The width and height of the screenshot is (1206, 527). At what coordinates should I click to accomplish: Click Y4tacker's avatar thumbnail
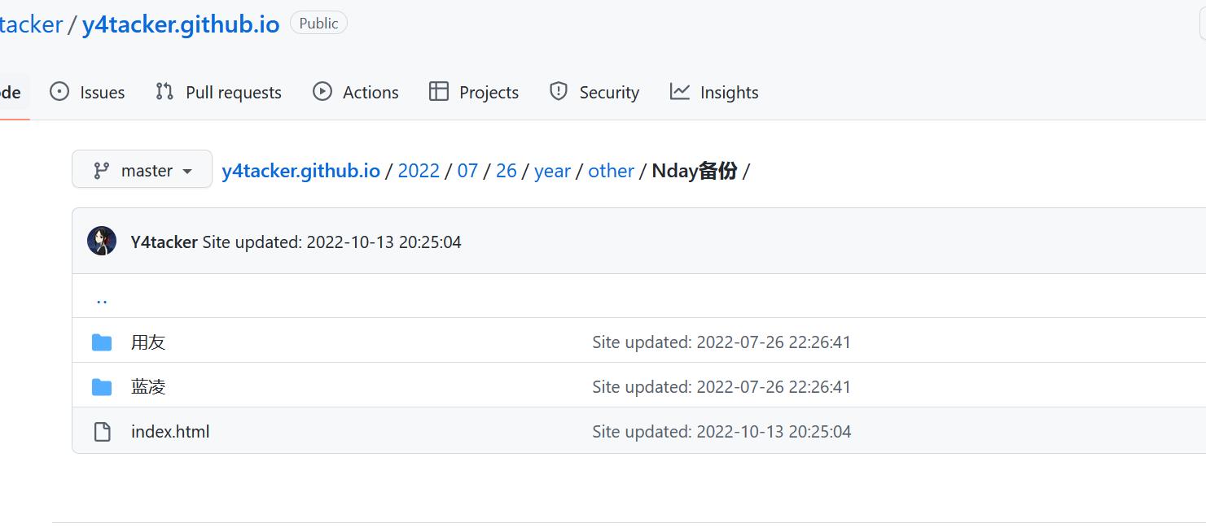(x=102, y=242)
